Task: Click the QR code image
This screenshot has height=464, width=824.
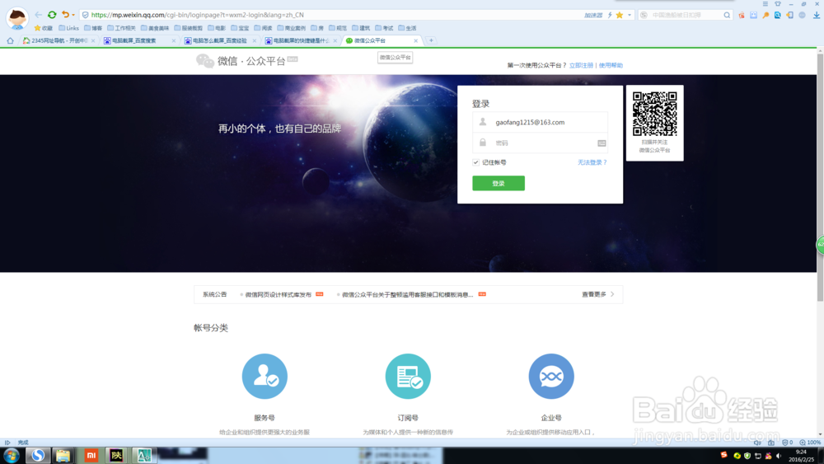Action: [654, 114]
